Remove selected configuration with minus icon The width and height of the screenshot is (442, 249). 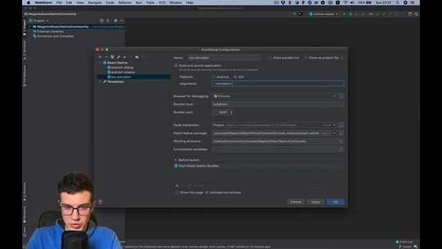(106, 57)
